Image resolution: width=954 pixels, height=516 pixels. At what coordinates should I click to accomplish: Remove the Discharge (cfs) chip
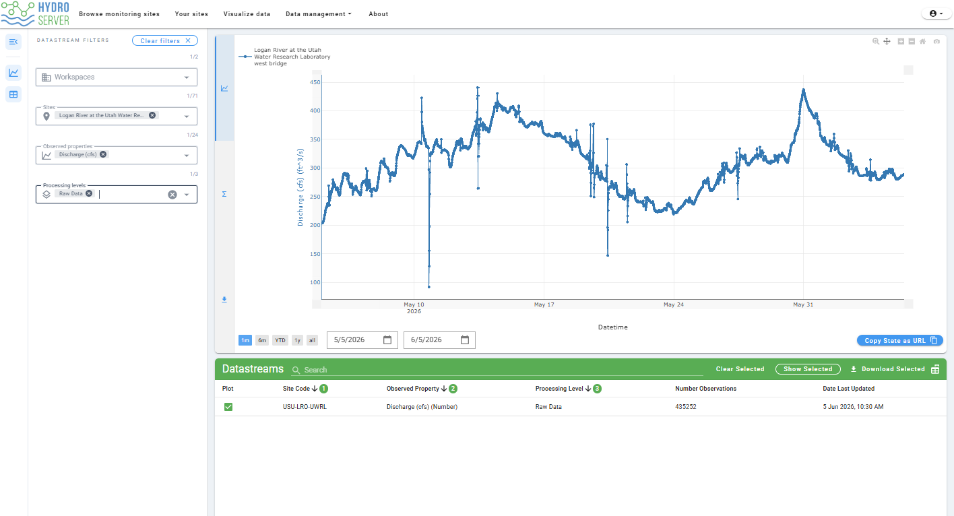pyautogui.click(x=103, y=154)
